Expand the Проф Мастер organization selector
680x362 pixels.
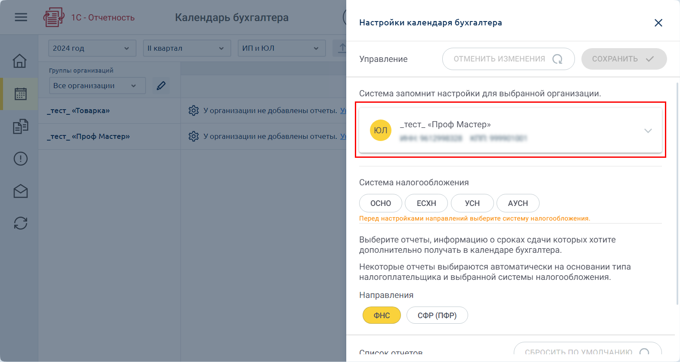coord(510,130)
